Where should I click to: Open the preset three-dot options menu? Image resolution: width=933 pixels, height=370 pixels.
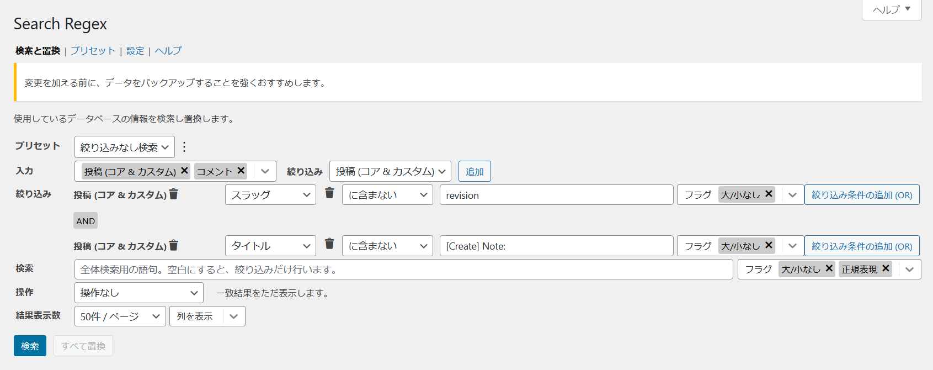coord(184,147)
